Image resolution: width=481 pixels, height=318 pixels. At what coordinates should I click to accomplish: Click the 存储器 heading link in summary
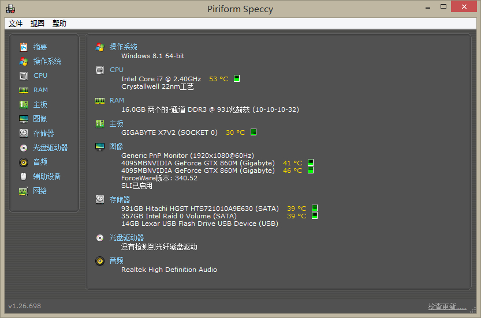[120, 199]
